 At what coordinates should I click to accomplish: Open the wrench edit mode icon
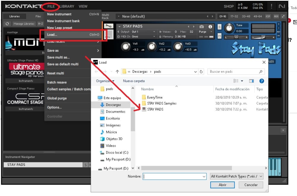[108, 26]
